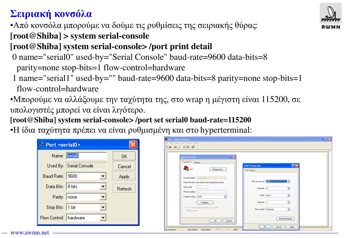Image resolution: width=344 pixels, height=238 pixels.
Task: Click the Send icon in HyperTerminal toolbar
Action: 184,147
